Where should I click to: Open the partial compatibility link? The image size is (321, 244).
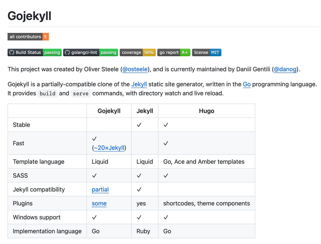[100, 190]
